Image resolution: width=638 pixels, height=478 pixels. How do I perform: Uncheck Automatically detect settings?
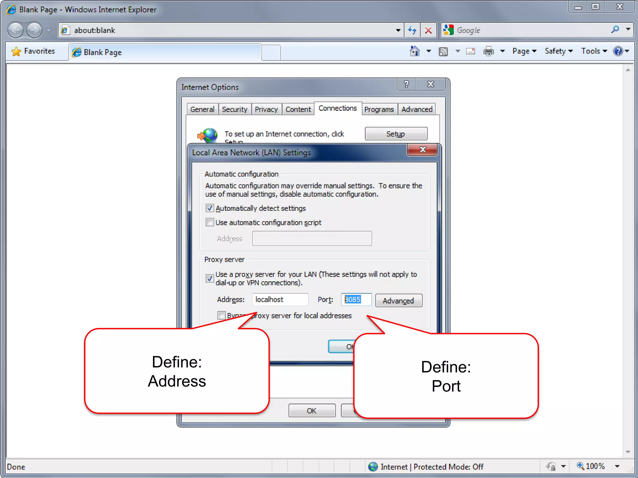(210, 208)
